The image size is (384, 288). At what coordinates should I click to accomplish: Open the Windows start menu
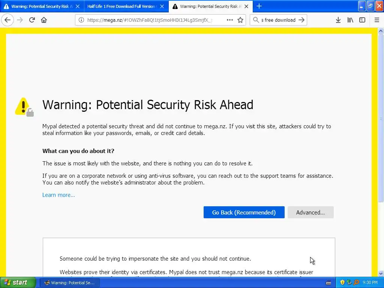pyautogui.click(x=18, y=283)
